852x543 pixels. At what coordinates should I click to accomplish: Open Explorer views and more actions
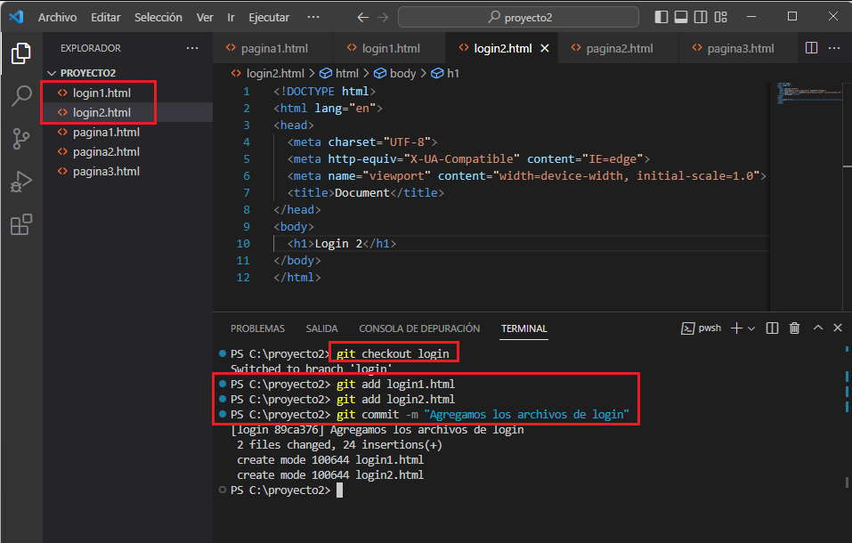pyautogui.click(x=192, y=48)
